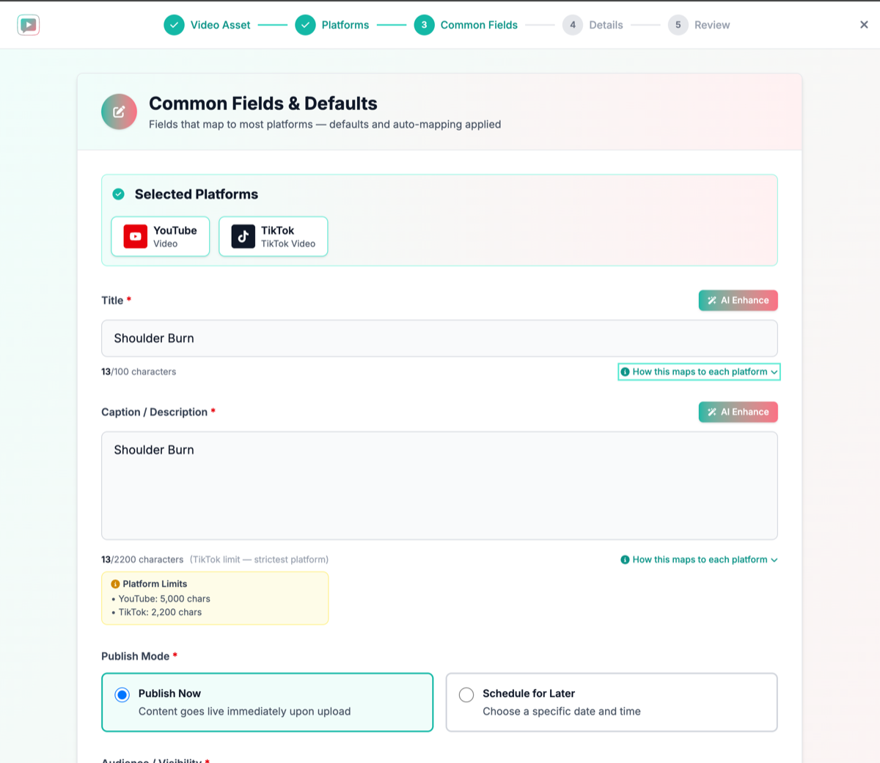Click info icon of Title mapping link
The image size is (880, 763).
tap(625, 372)
